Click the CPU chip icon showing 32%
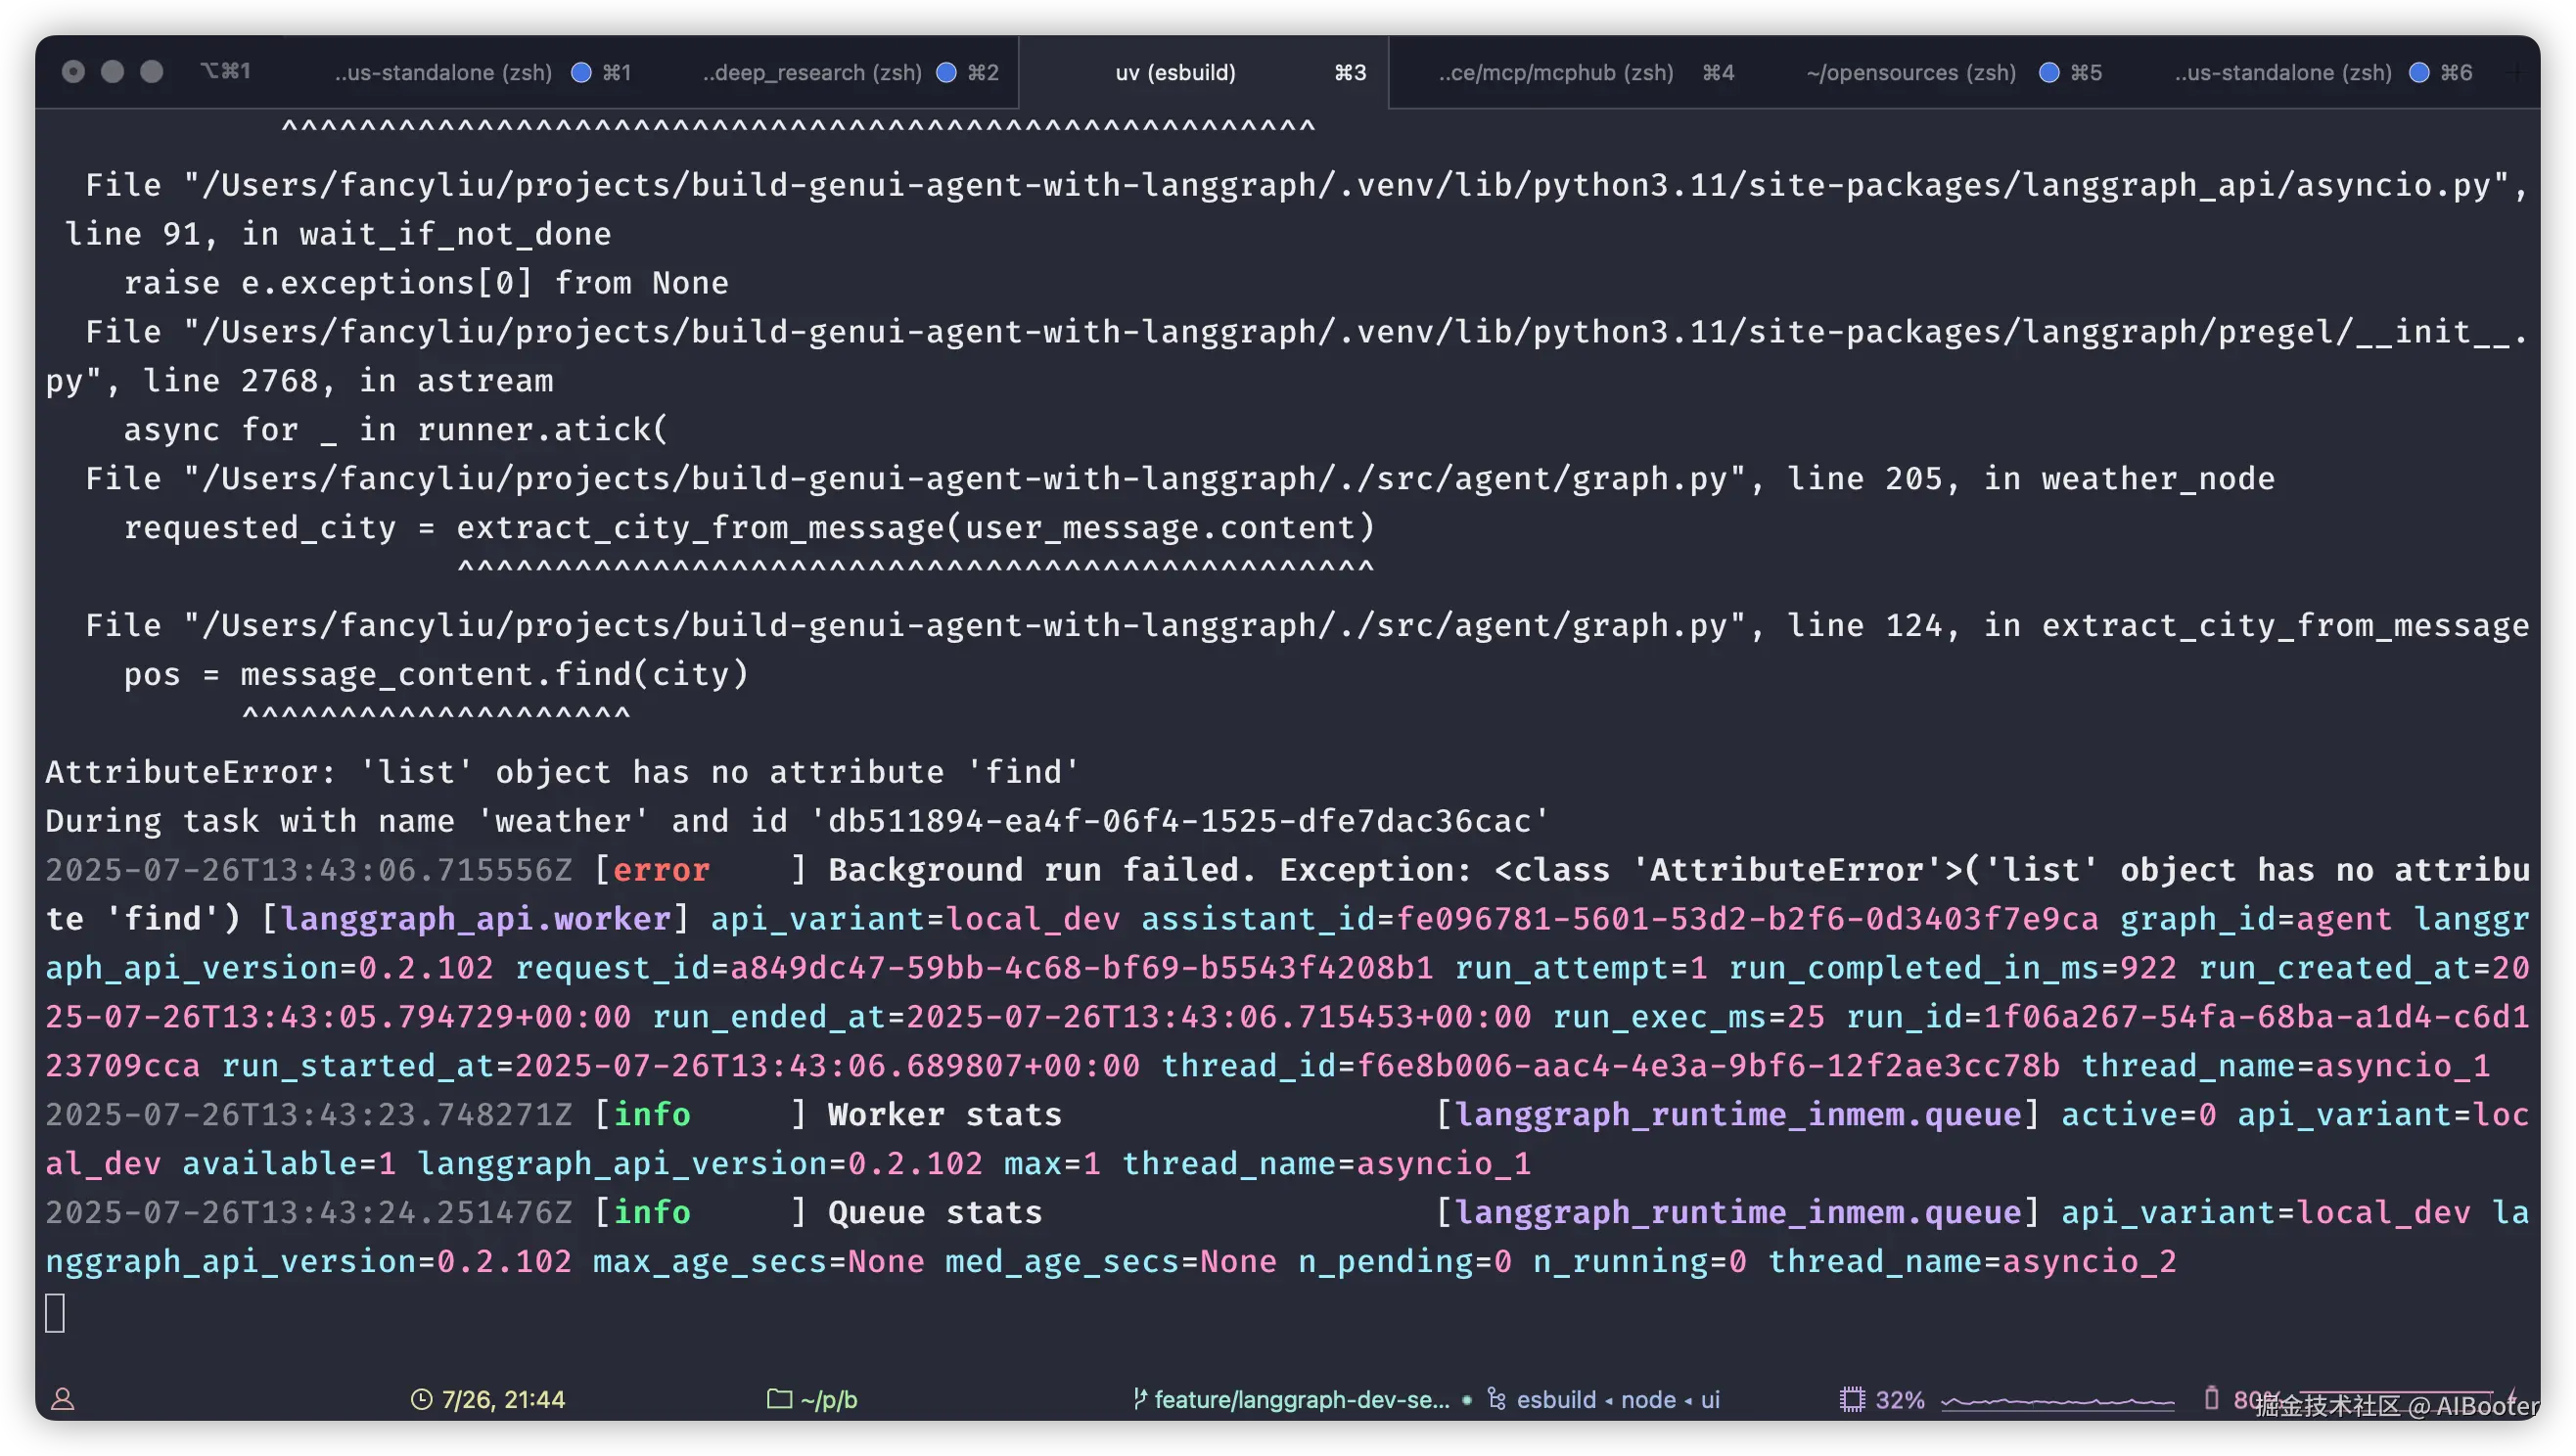 pos(1852,1399)
